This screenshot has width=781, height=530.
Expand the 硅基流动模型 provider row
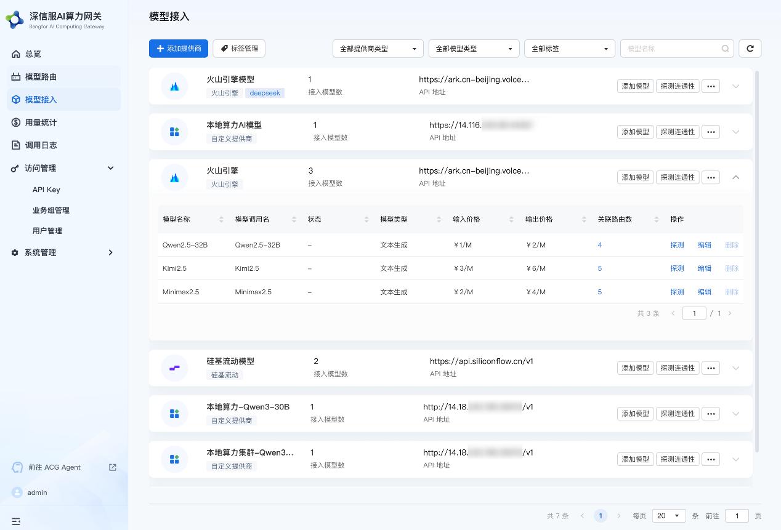pyautogui.click(x=736, y=368)
